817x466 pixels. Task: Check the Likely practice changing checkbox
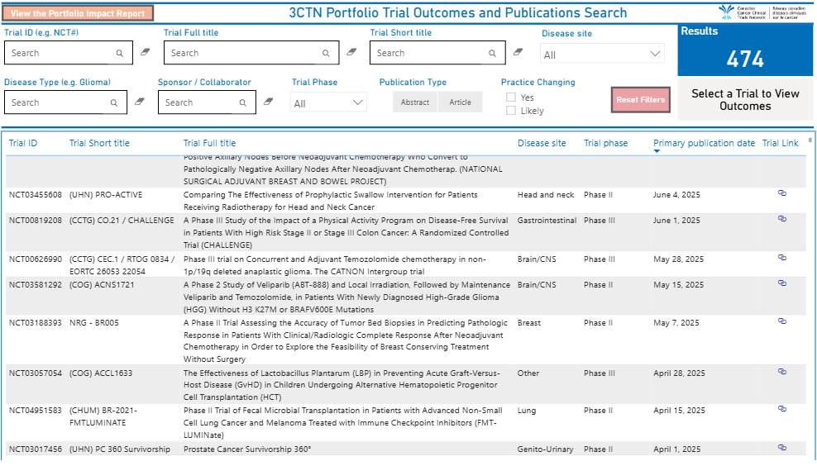[511, 111]
